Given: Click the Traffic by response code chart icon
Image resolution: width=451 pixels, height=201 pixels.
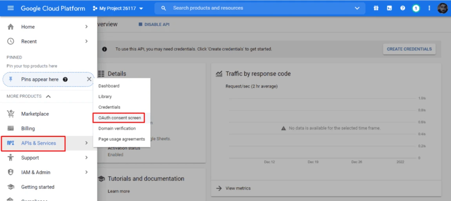Looking at the screenshot, I should pyautogui.click(x=219, y=74).
